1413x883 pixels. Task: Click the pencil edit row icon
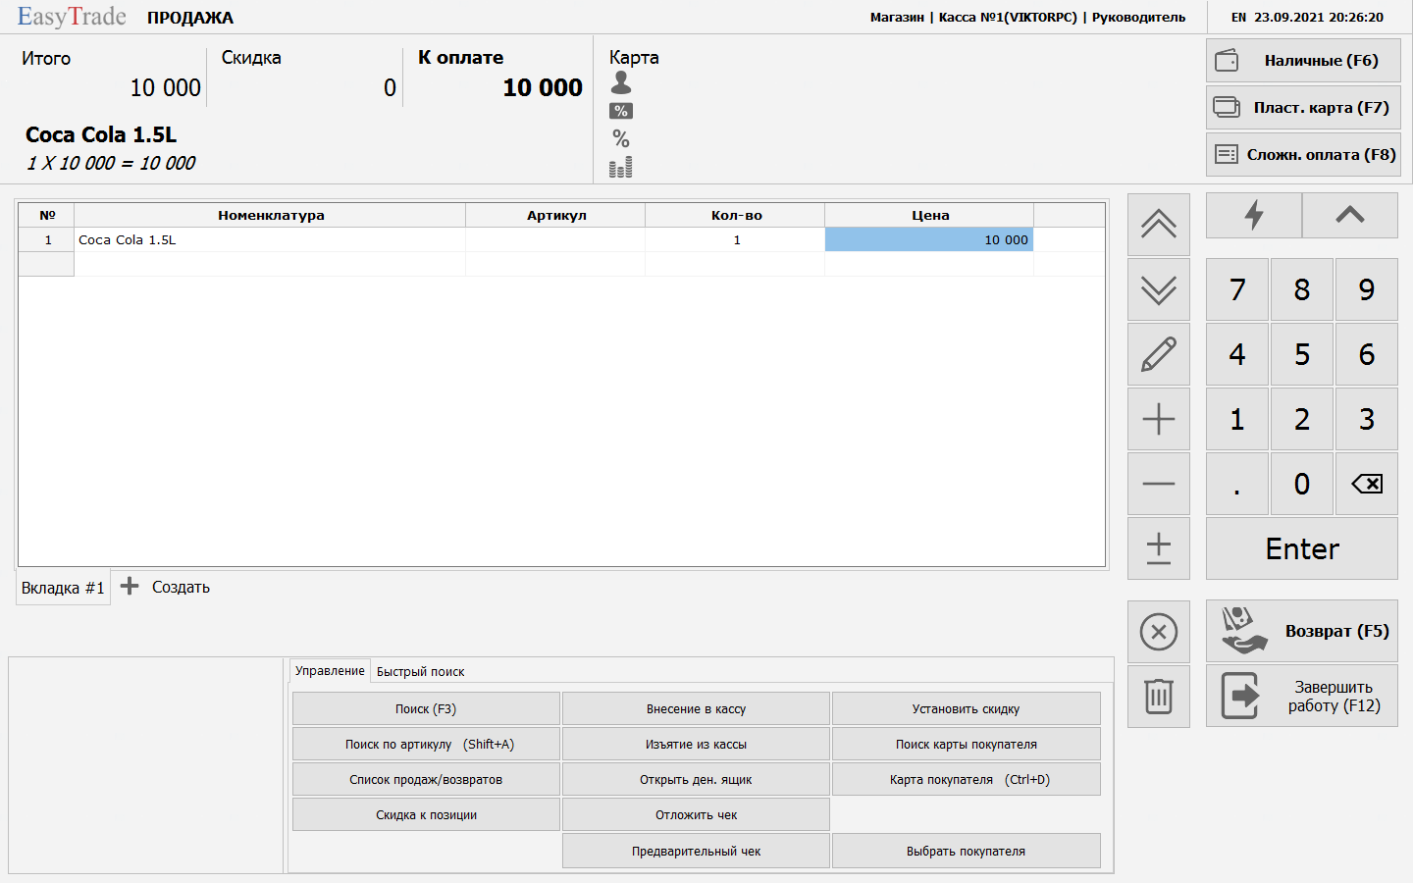(x=1159, y=354)
